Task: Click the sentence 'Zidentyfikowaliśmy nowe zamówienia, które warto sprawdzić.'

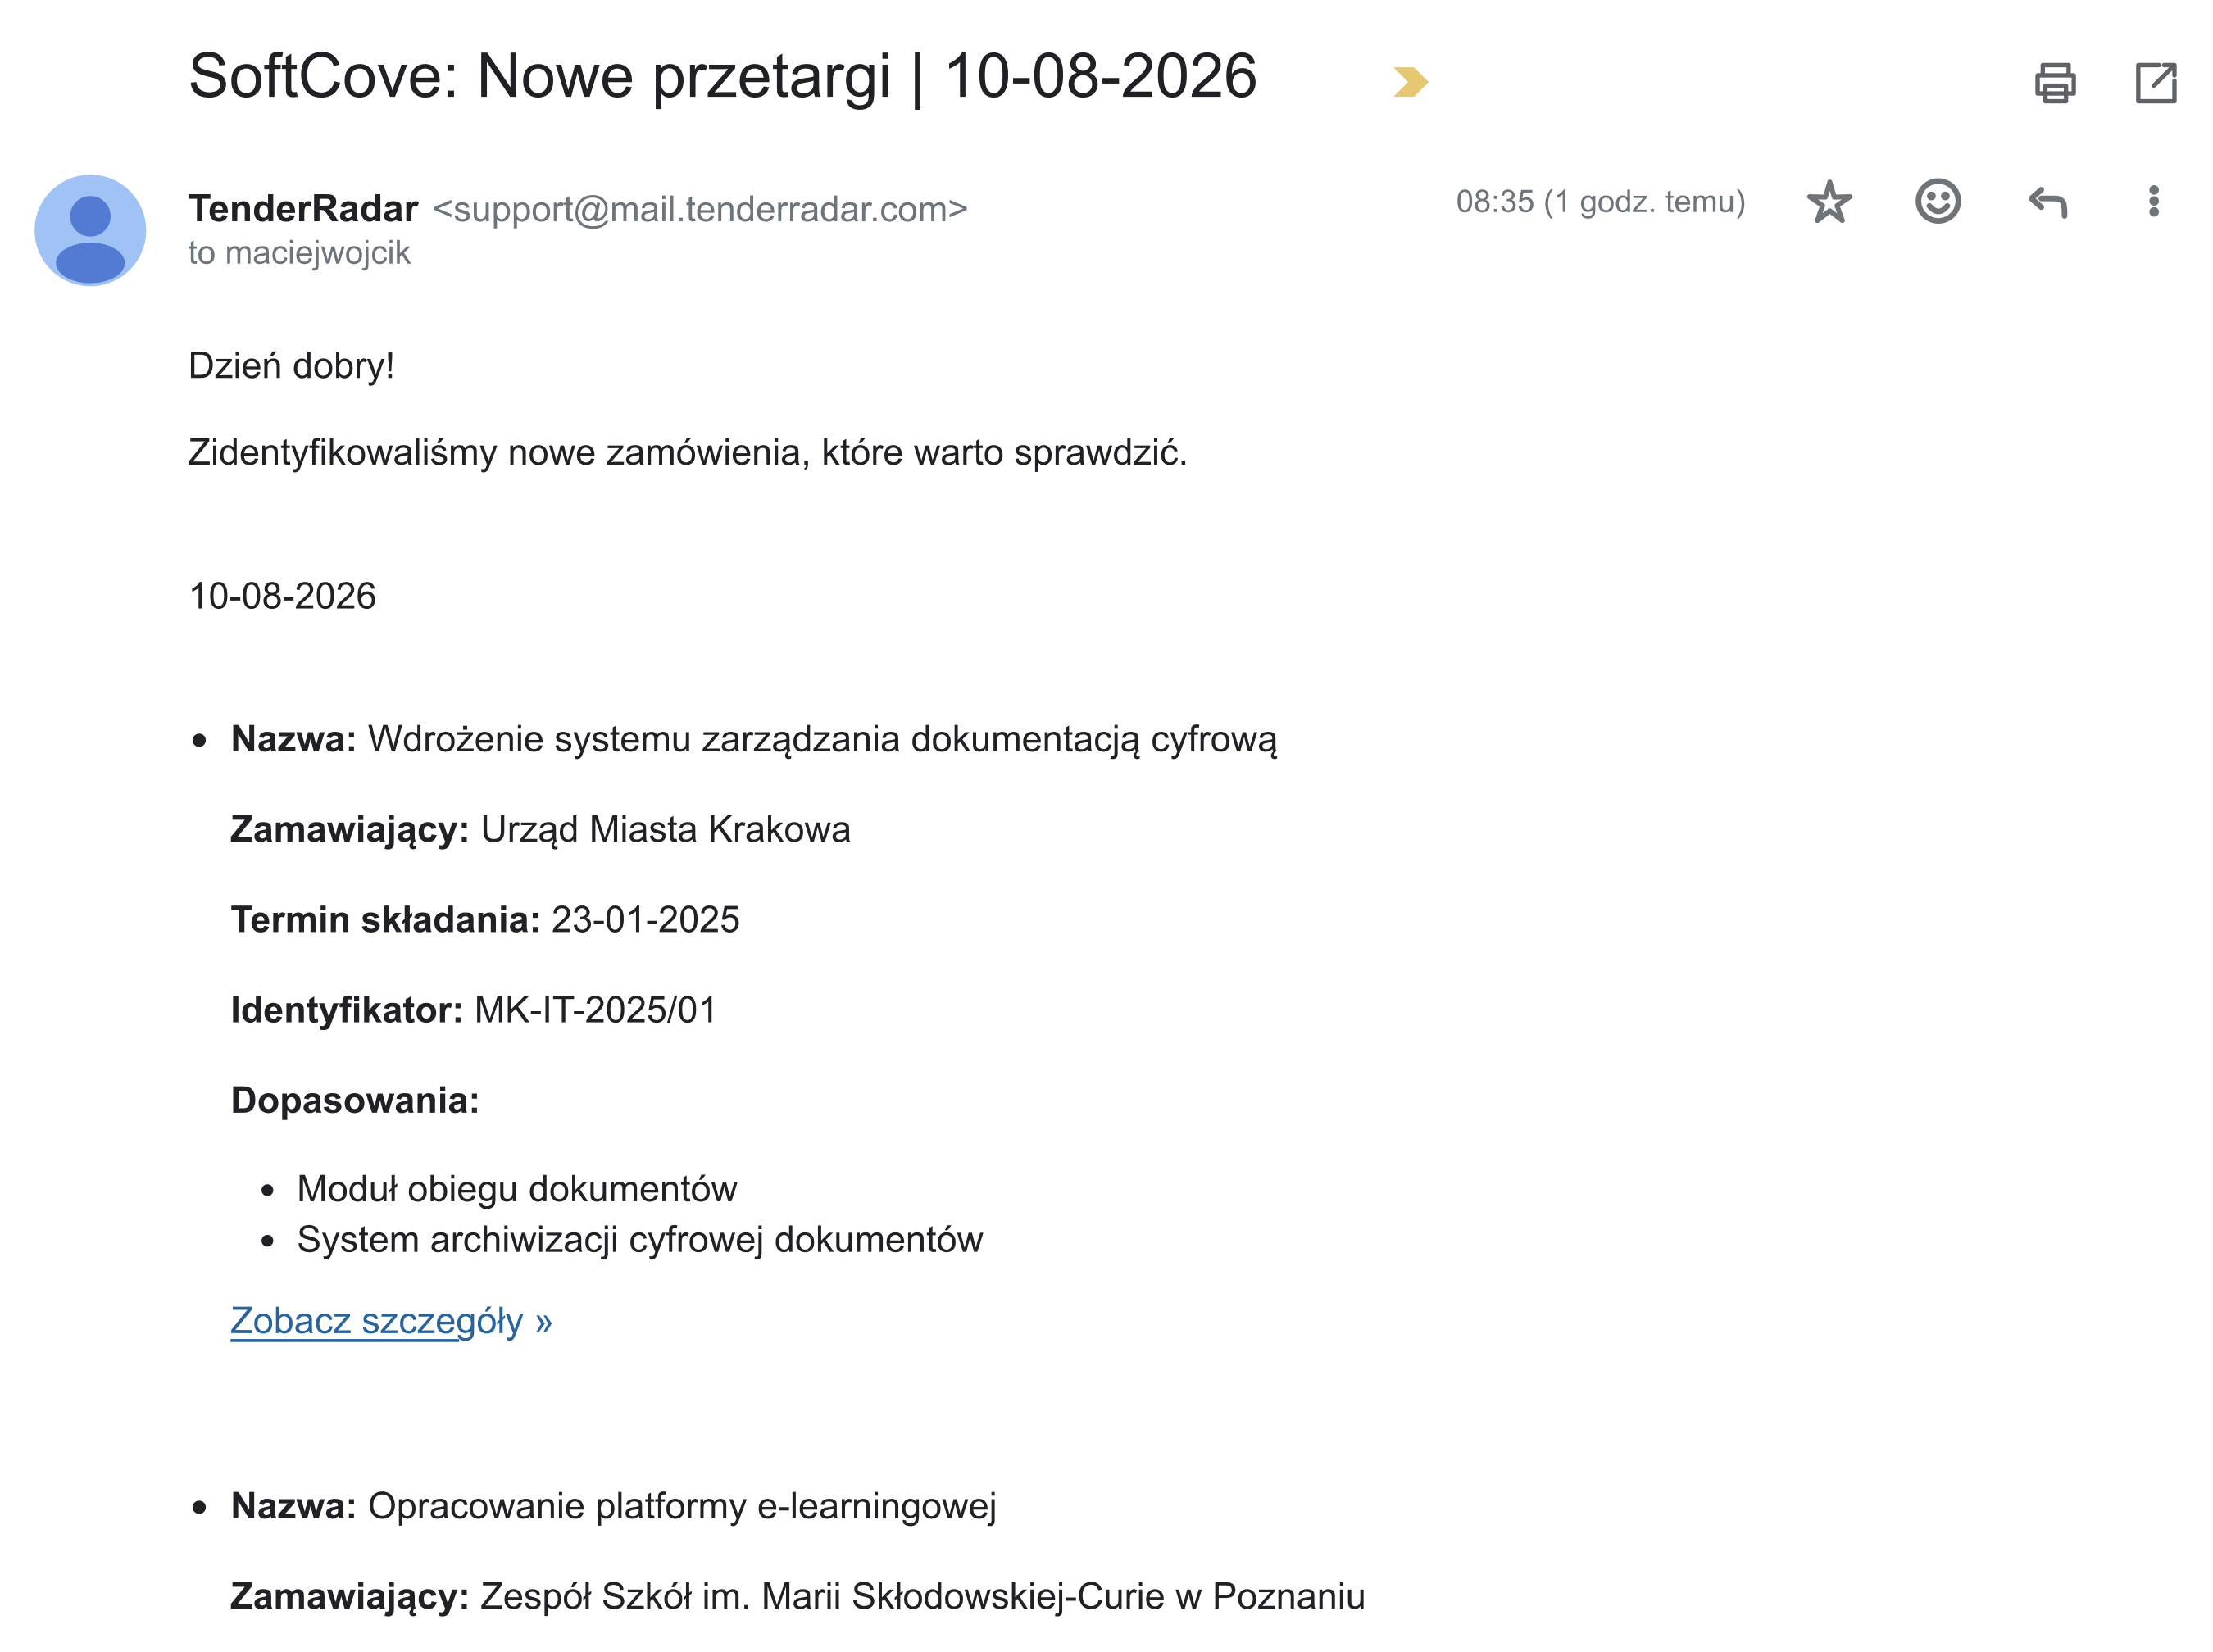Action: 688,453
